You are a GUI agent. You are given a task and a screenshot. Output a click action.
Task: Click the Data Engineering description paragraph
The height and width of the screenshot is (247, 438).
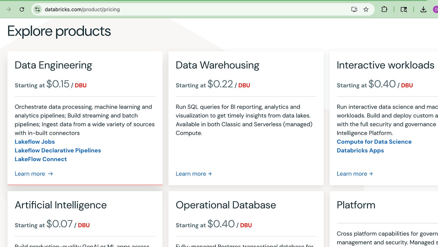coord(85,120)
